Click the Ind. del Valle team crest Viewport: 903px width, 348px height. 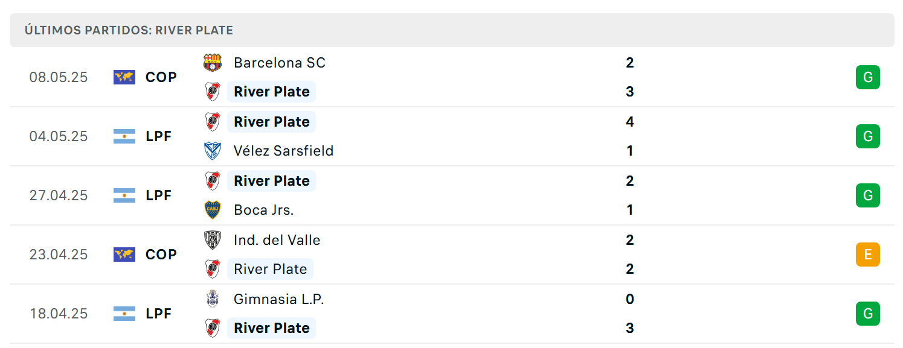tap(213, 240)
